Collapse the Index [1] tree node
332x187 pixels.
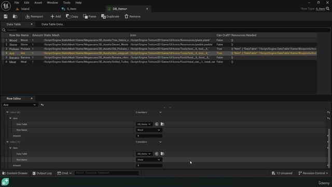(x=7, y=142)
